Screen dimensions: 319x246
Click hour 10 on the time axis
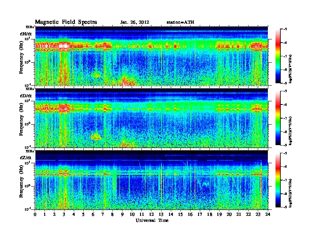click(132, 215)
